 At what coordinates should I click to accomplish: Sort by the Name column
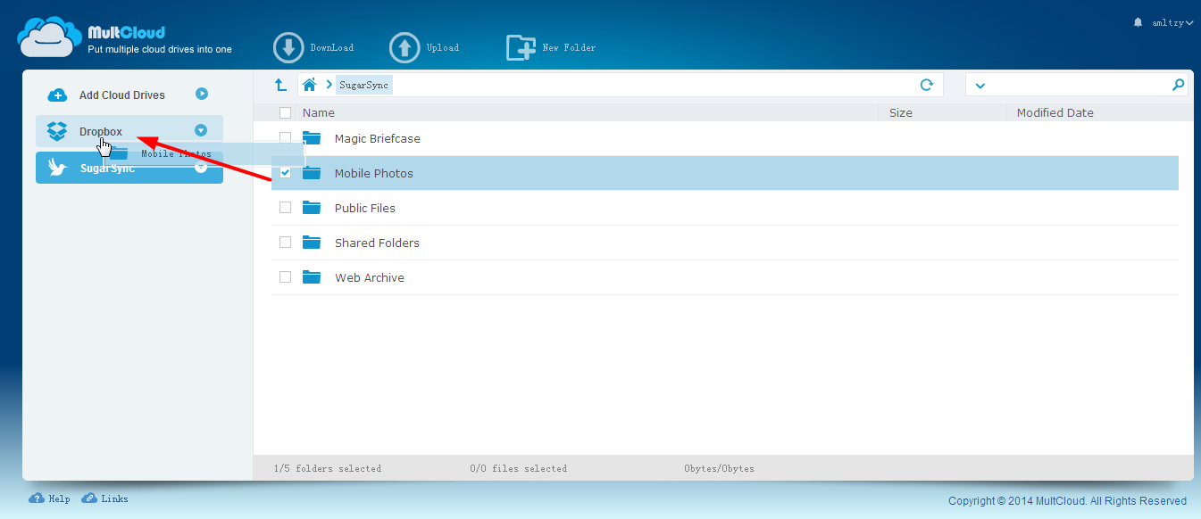319,112
